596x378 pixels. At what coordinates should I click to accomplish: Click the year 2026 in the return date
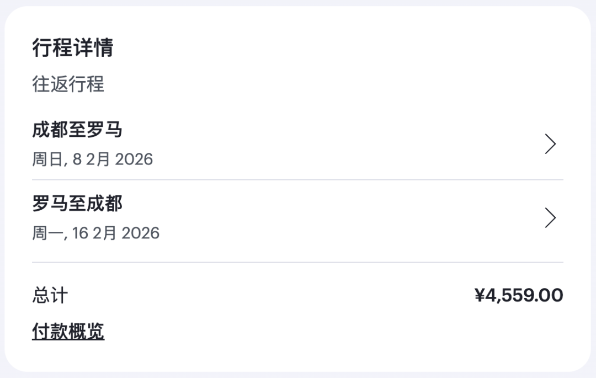coord(140,233)
